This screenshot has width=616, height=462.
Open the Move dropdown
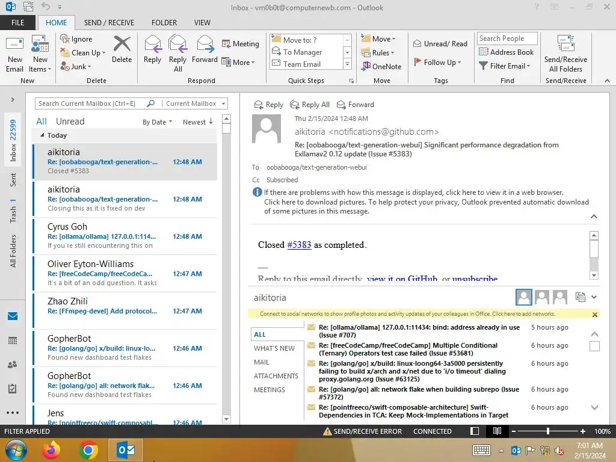pyautogui.click(x=378, y=39)
